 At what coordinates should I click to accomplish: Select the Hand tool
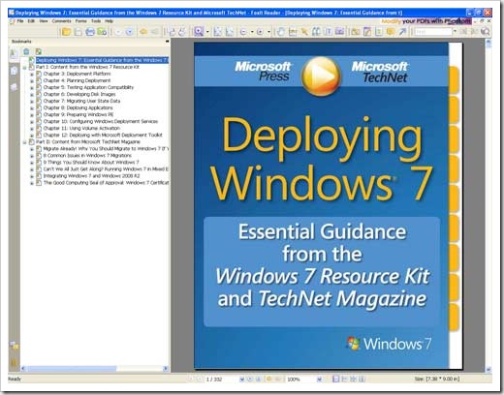[x=281, y=32]
